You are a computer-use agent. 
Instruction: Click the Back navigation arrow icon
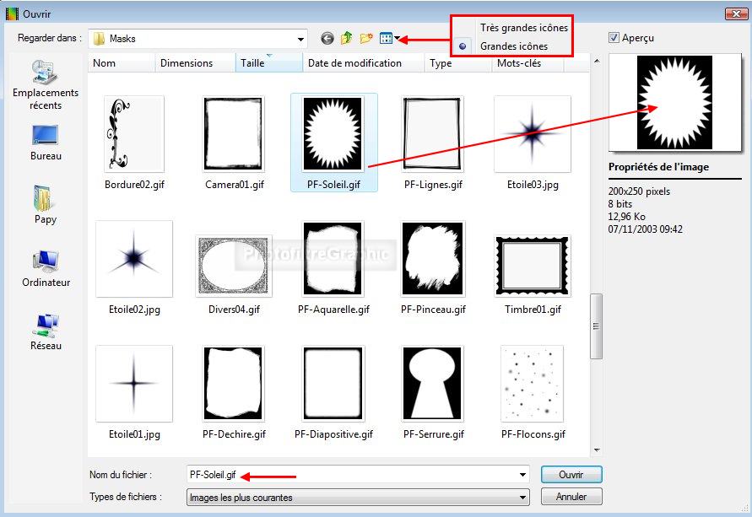pyautogui.click(x=327, y=39)
